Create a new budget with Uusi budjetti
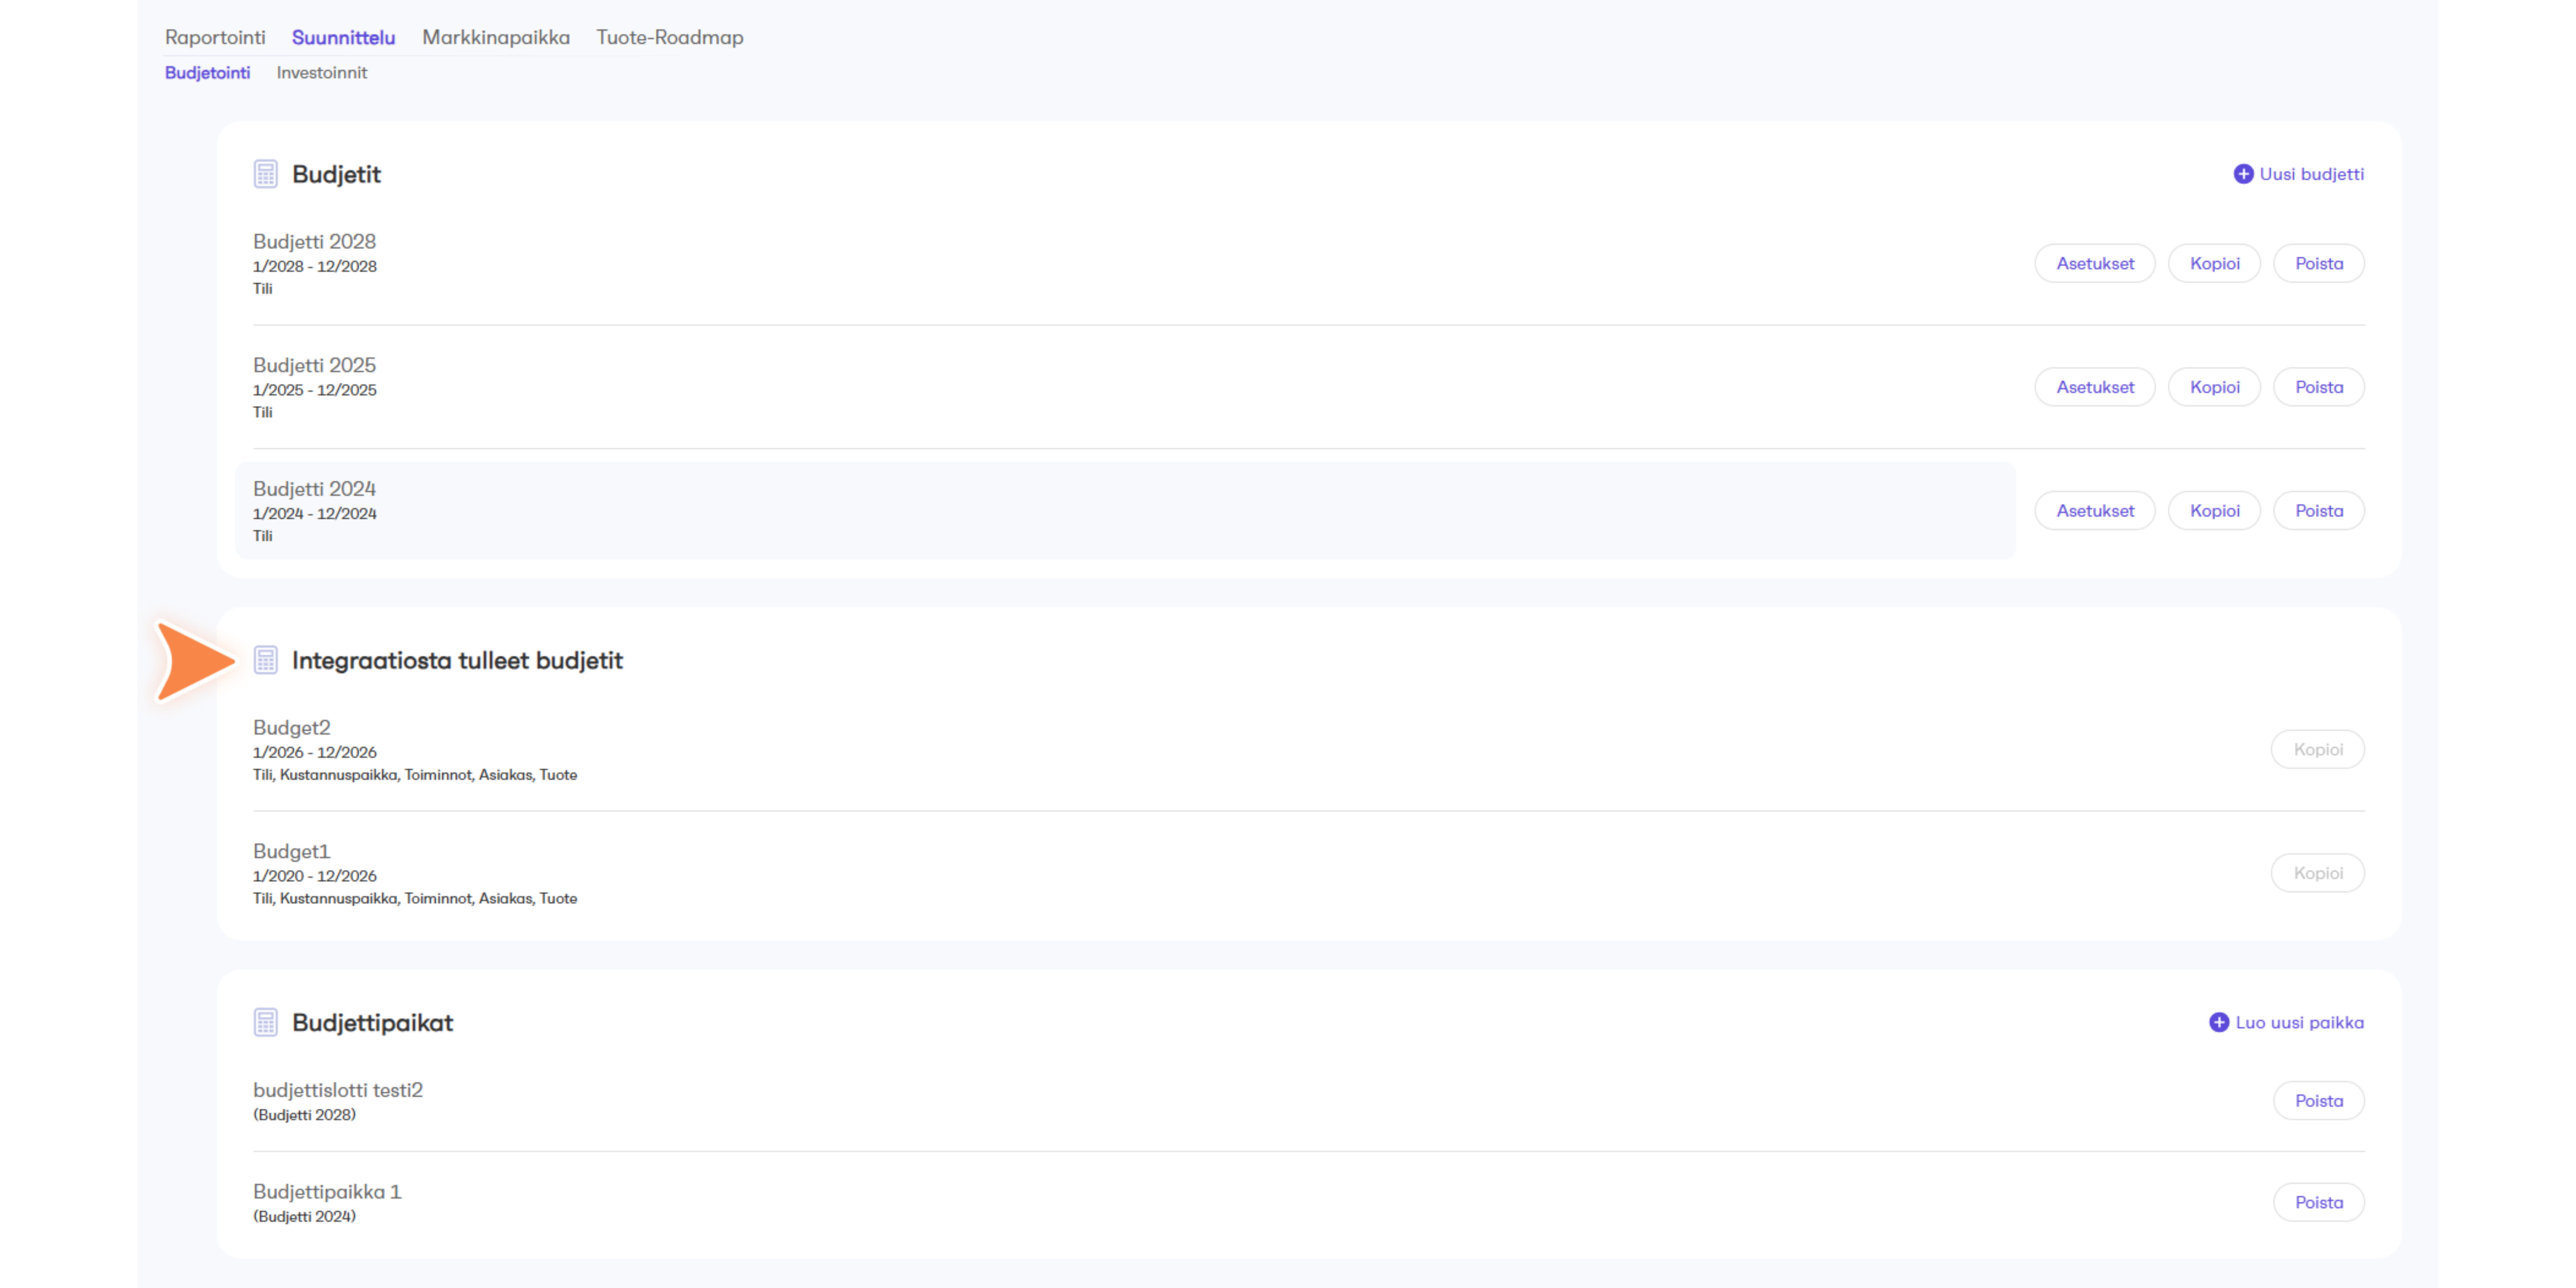The height and width of the screenshot is (1288, 2576). point(2299,174)
